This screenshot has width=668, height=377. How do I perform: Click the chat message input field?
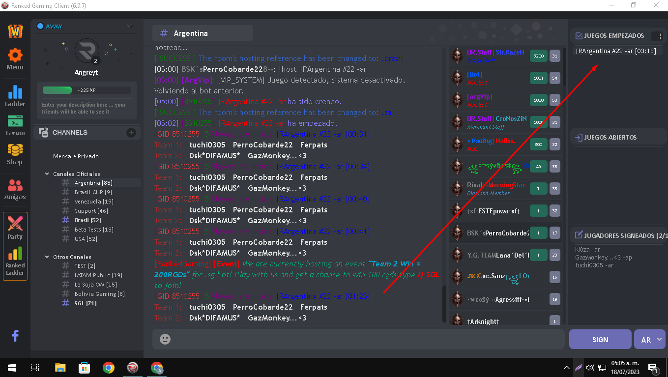(x=358, y=339)
